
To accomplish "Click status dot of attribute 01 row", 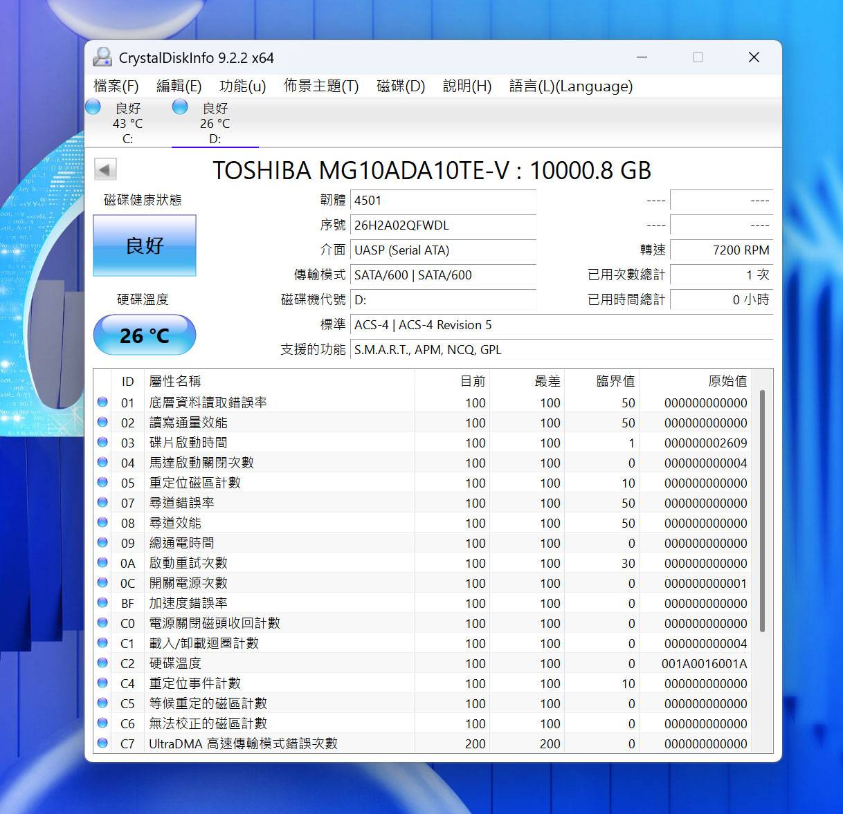I will (x=102, y=402).
